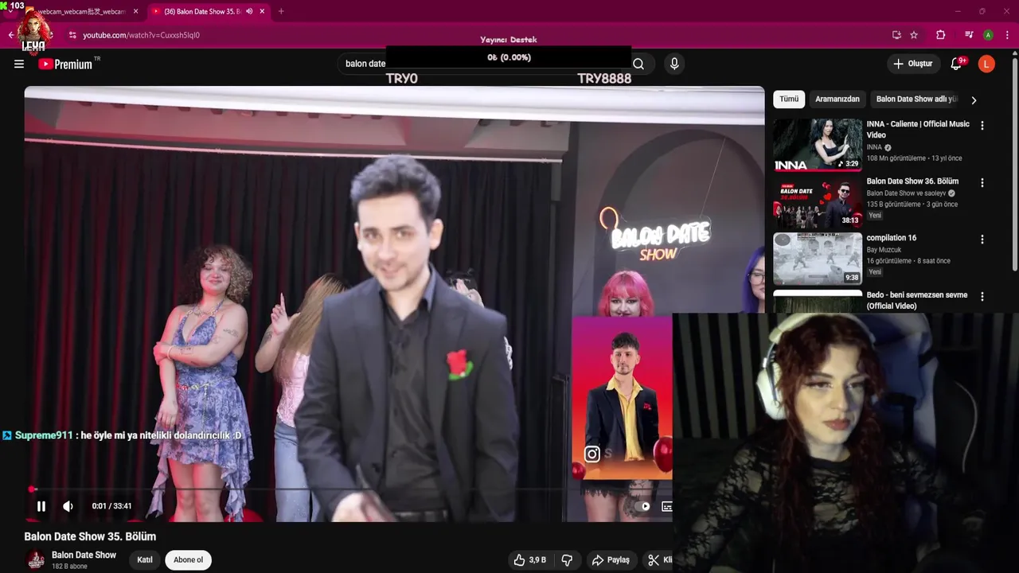Click the INNA channel name under Caliente
Image resolution: width=1019 pixels, height=573 pixels.
point(874,147)
